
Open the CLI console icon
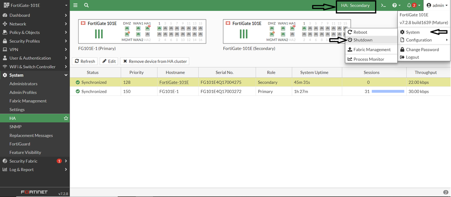(x=383, y=5)
